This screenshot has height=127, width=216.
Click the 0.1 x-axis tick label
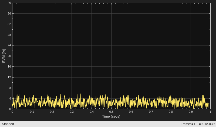point(32,112)
